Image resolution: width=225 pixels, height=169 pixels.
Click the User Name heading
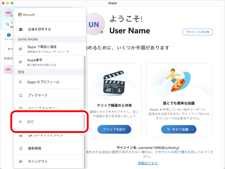(x=130, y=31)
